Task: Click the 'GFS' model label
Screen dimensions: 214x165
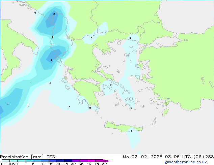Action: coord(51,157)
